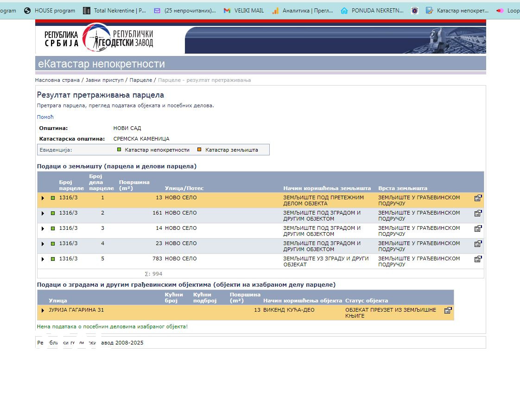Screen dimensions: 520x394
Task: Expand parcel part 1 row (13 m²)
Action: 43,198
